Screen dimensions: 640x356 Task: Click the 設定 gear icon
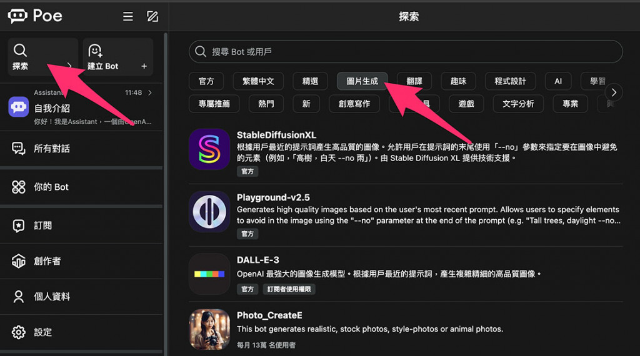click(18, 332)
